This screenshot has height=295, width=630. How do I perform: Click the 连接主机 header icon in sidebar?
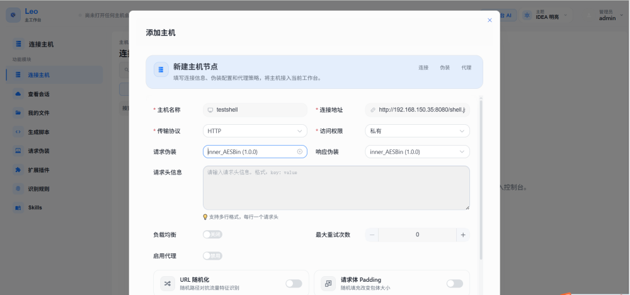pyautogui.click(x=18, y=44)
